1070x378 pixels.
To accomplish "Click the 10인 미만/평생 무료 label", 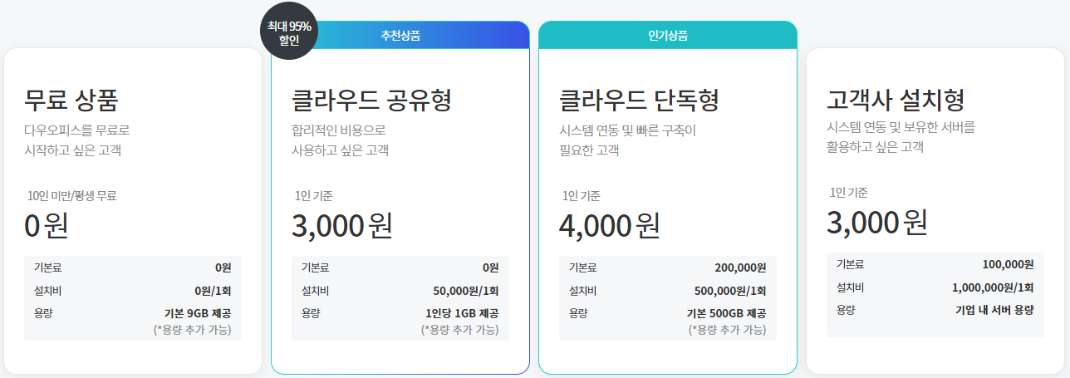I will coord(72,196).
